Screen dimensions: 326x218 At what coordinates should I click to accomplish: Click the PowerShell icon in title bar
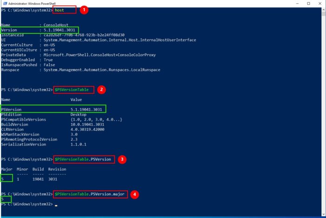(x=5, y=3)
